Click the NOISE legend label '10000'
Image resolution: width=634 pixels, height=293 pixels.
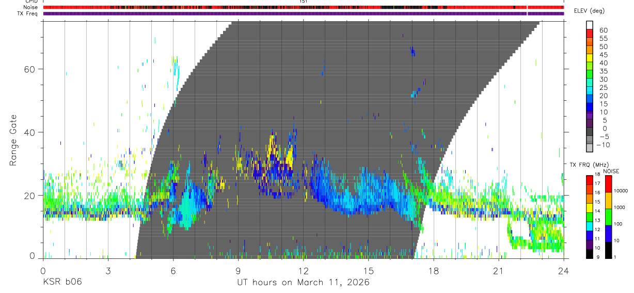620,191
